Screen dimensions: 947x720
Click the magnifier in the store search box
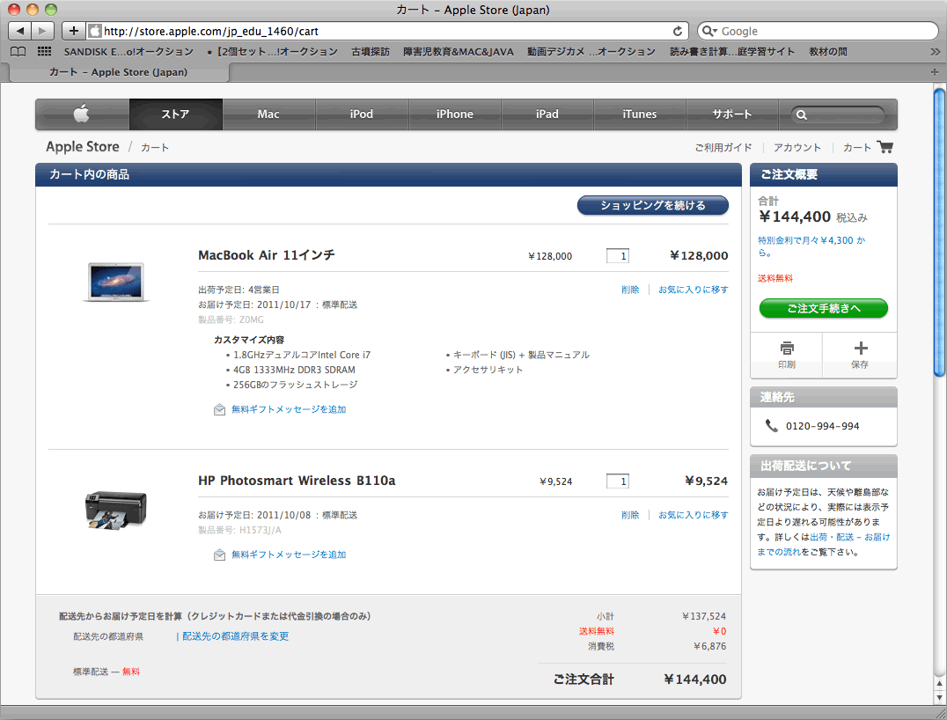(802, 114)
